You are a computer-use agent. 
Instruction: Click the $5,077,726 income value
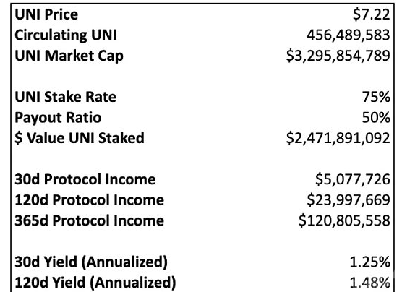click(353, 179)
